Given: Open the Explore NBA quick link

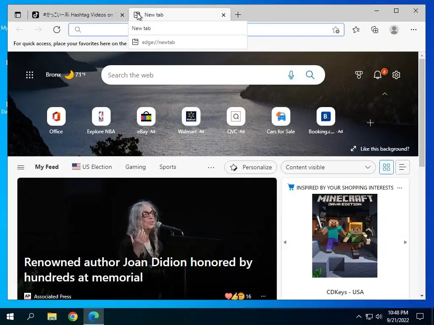Looking at the screenshot, I should click(x=101, y=121).
